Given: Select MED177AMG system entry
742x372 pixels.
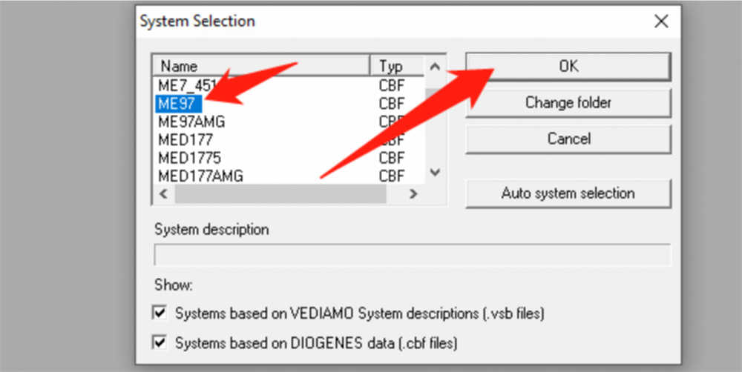Looking at the screenshot, I should click(200, 176).
